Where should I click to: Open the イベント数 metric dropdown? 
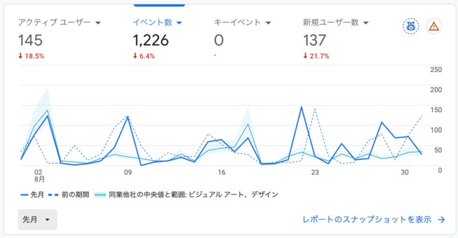(x=157, y=22)
